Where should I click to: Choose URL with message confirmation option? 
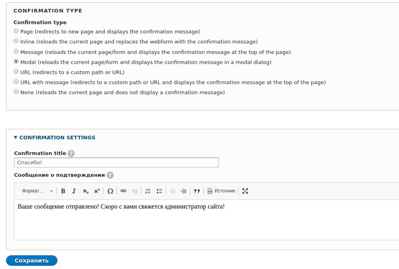coord(16,82)
